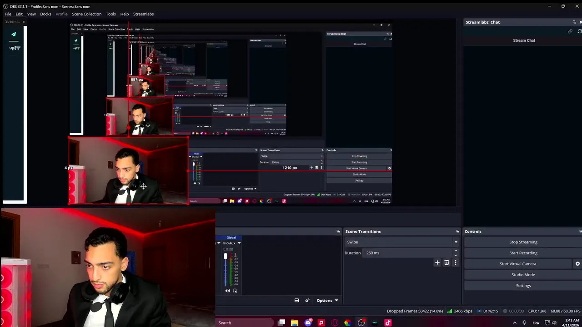Undock the Scene Transitions panel

pyautogui.click(x=457, y=231)
